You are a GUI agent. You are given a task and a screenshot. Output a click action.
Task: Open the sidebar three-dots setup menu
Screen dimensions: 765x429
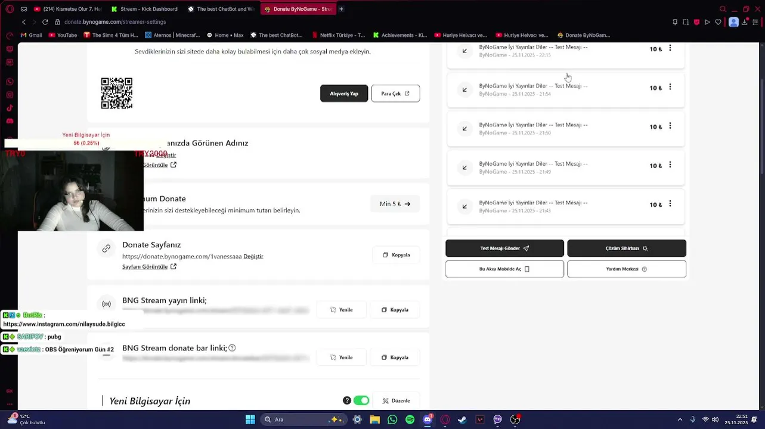(x=10, y=403)
